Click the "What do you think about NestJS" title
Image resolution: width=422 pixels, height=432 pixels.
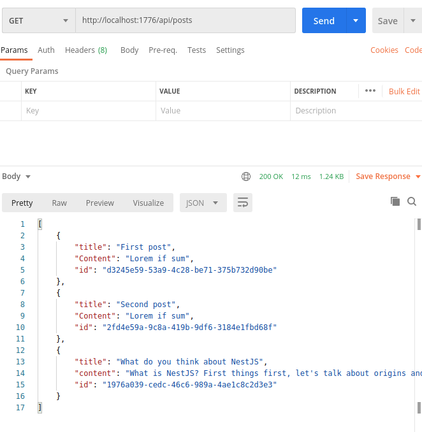(x=189, y=361)
